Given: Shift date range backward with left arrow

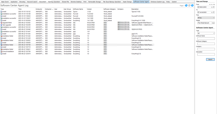Looking at the screenshot, I should pos(210,4).
